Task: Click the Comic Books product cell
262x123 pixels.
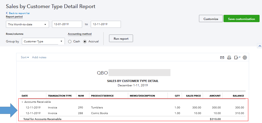Action: pos(99,113)
